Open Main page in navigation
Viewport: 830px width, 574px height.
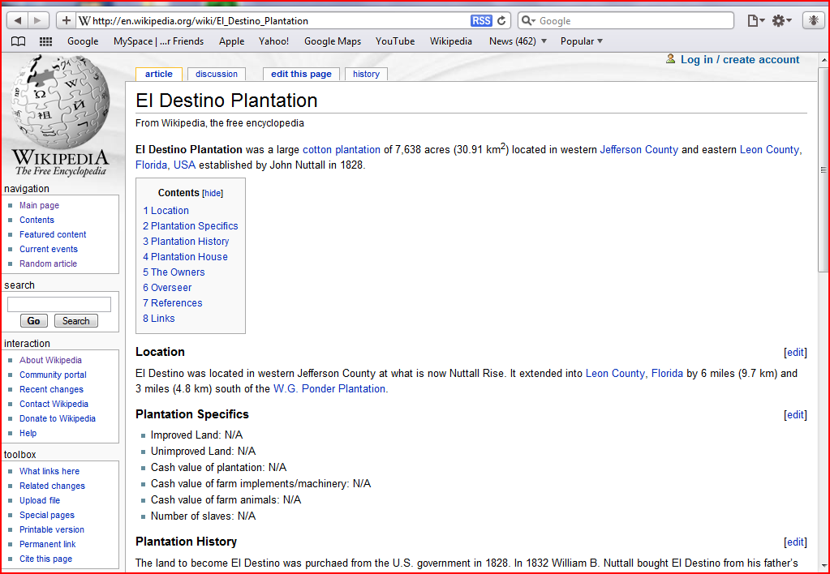(x=39, y=205)
